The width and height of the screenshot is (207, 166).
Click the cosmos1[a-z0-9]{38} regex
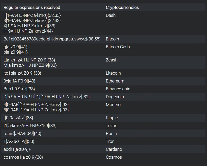pyautogui.click(x=23, y=157)
